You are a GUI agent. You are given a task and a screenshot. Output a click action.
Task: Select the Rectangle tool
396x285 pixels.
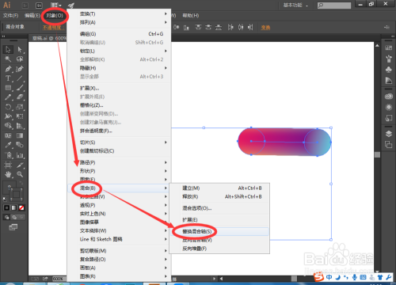point(8,88)
